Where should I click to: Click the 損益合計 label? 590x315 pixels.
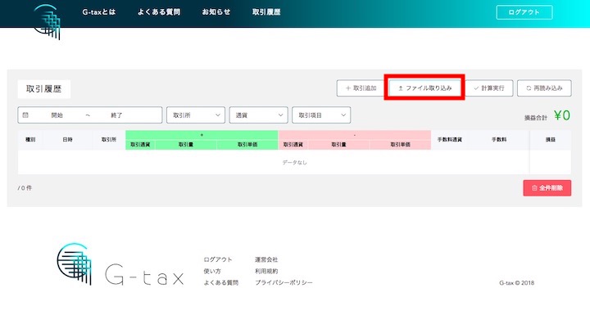(x=536, y=118)
